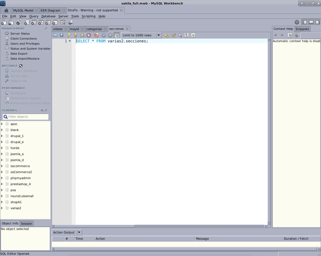Beautify the query with broom icon
The width and height of the screenshot is (321, 256).
pos(173,35)
